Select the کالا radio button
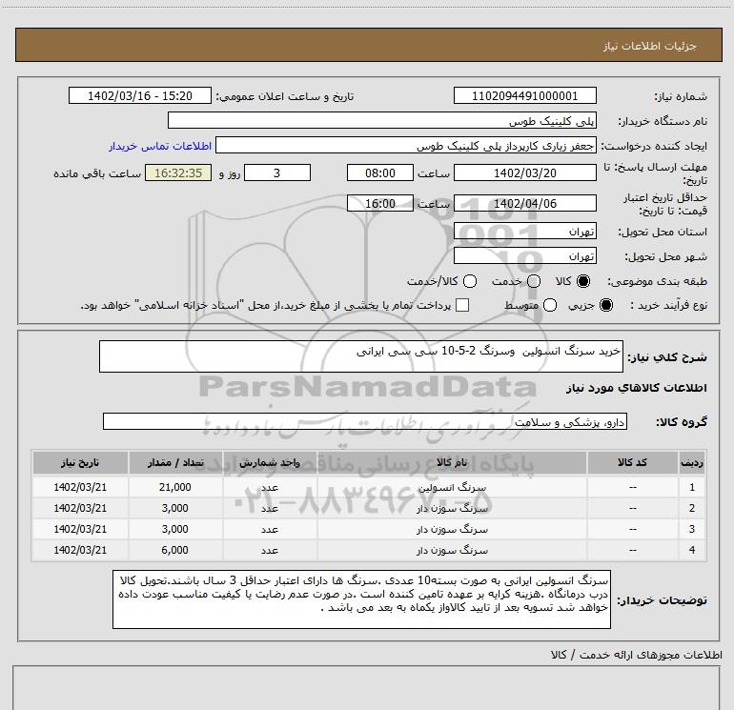 (x=583, y=281)
